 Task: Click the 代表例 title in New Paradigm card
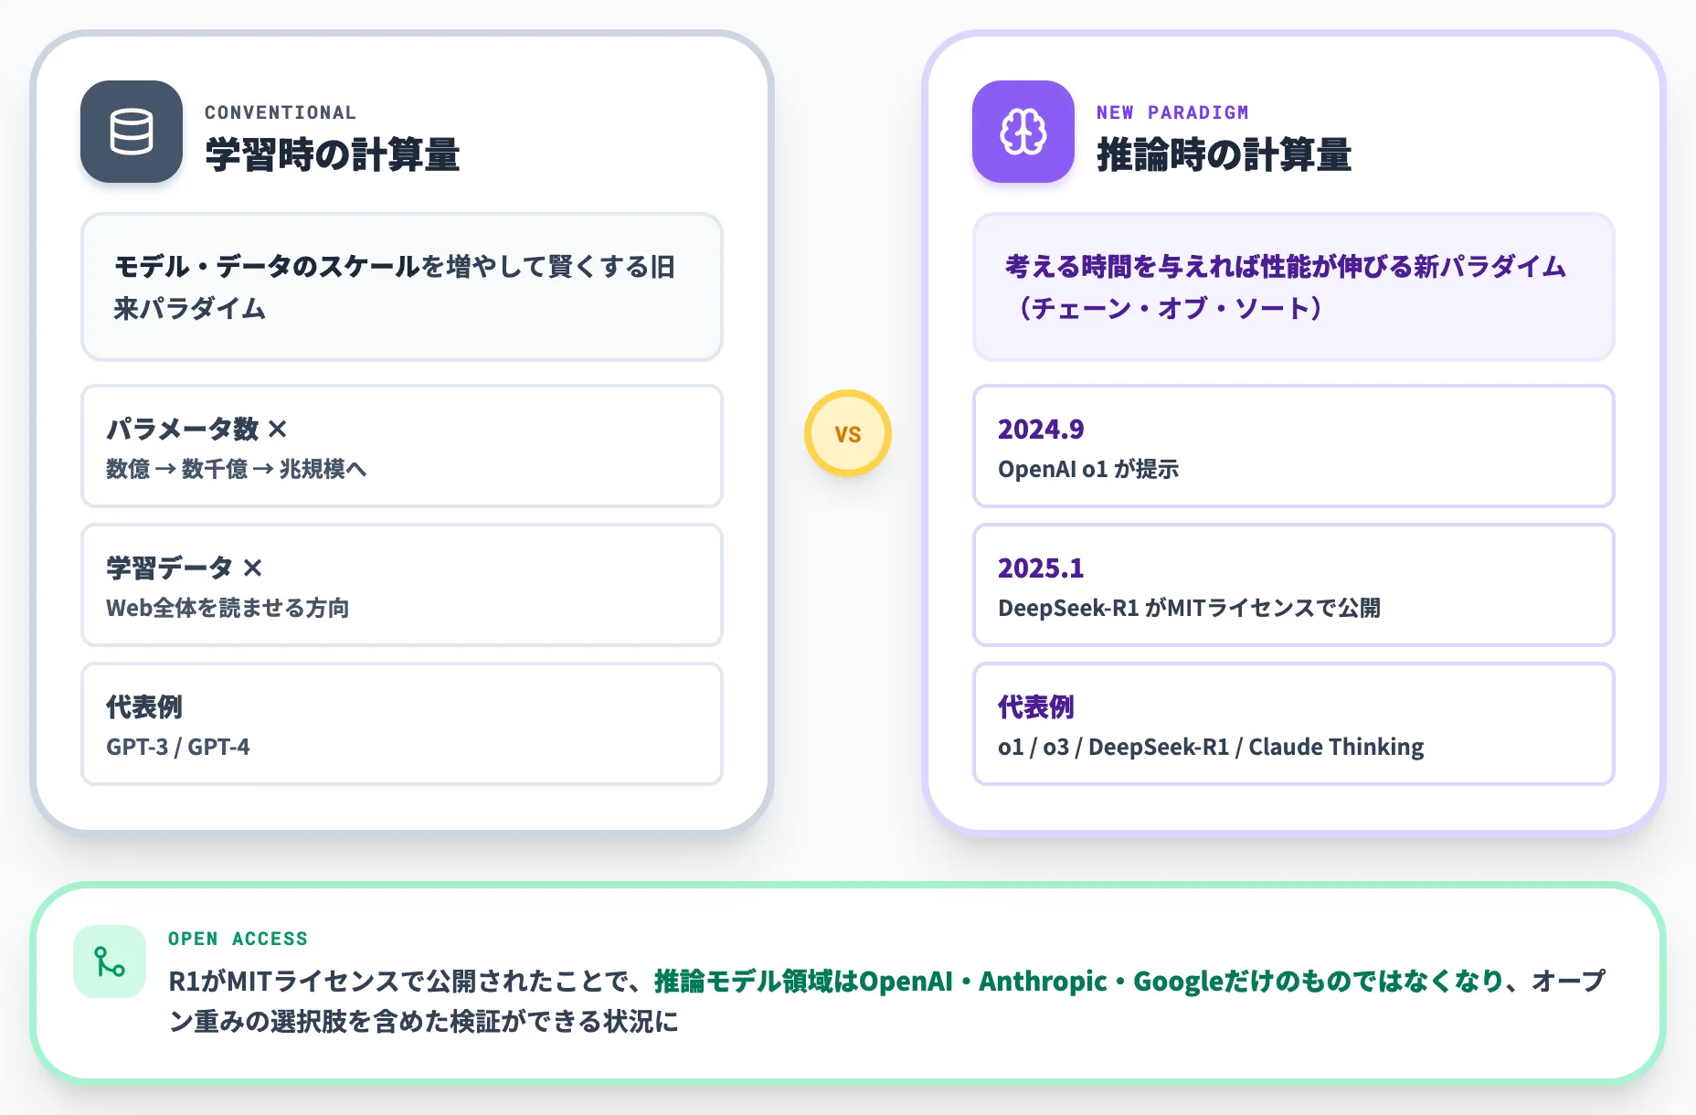pyautogui.click(x=1036, y=706)
